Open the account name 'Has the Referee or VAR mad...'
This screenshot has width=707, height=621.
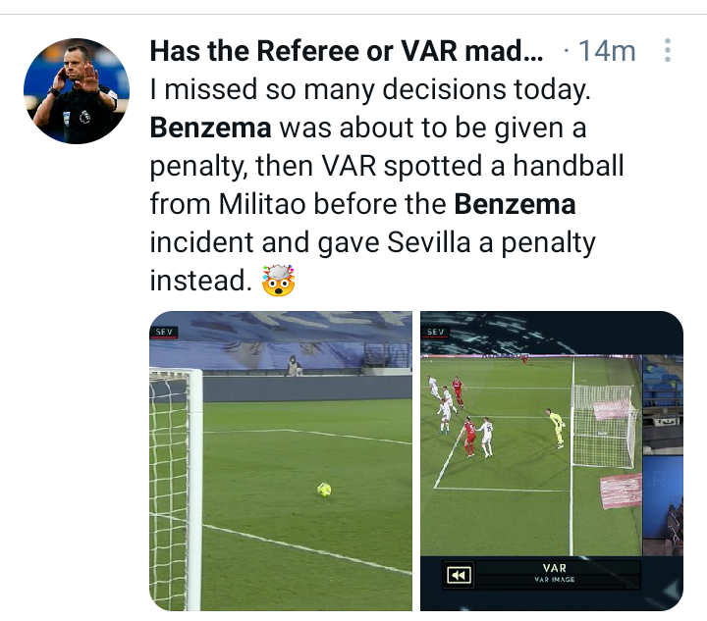point(347,50)
